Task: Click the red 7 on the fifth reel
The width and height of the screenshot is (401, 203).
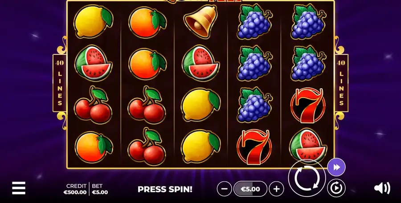Action: click(308, 106)
